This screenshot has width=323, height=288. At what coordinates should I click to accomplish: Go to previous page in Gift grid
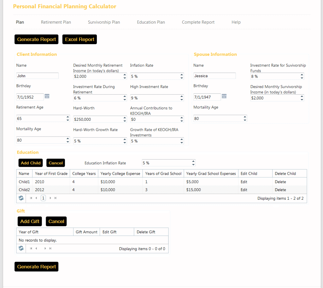[36, 249]
